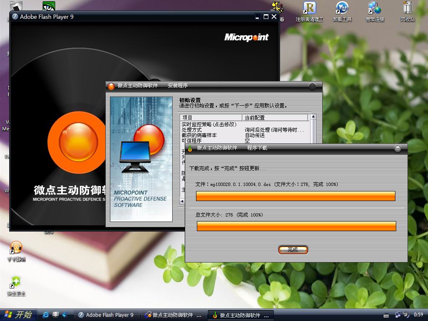Click the 0:59 system clock

pos(418,315)
